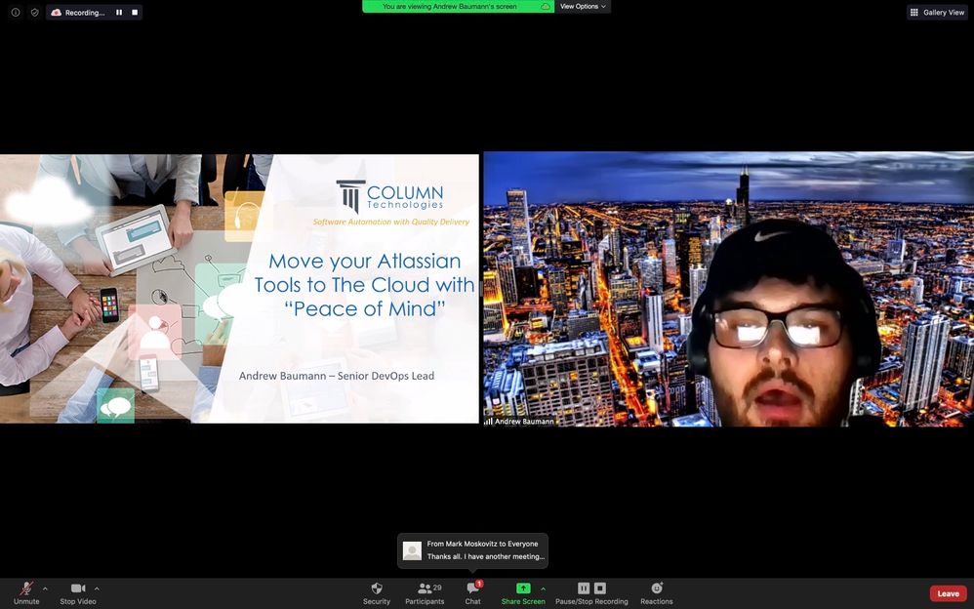The height and width of the screenshot is (609, 974).
Task: Turn off camera with Stop Video
Action: tap(78, 593)
